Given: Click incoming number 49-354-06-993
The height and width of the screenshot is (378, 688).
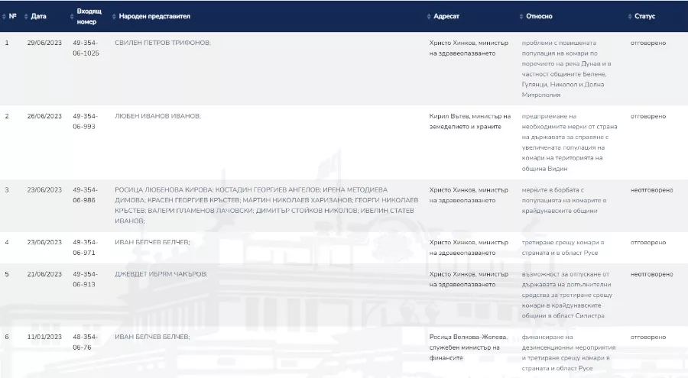Looking at the screenshot, I should click(85, 121).
